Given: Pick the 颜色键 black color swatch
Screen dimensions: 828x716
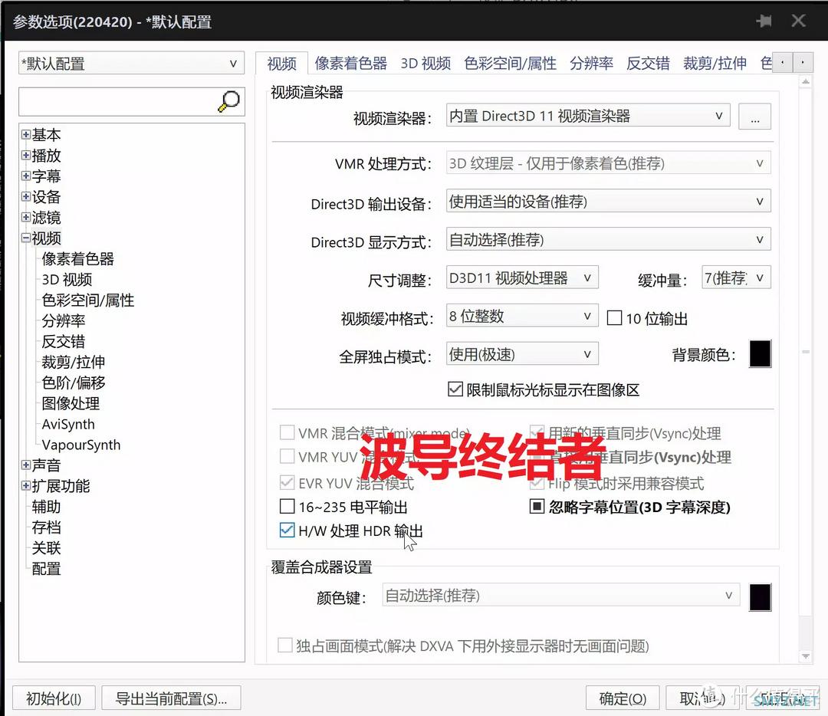Looking at the screenshot, I should [x=760, y=597].
